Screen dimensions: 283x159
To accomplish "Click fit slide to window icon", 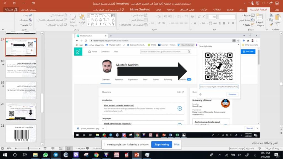I will [x=3, y=148].
